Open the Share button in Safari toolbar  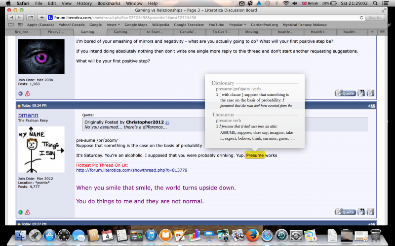click(x=30, y=17)
